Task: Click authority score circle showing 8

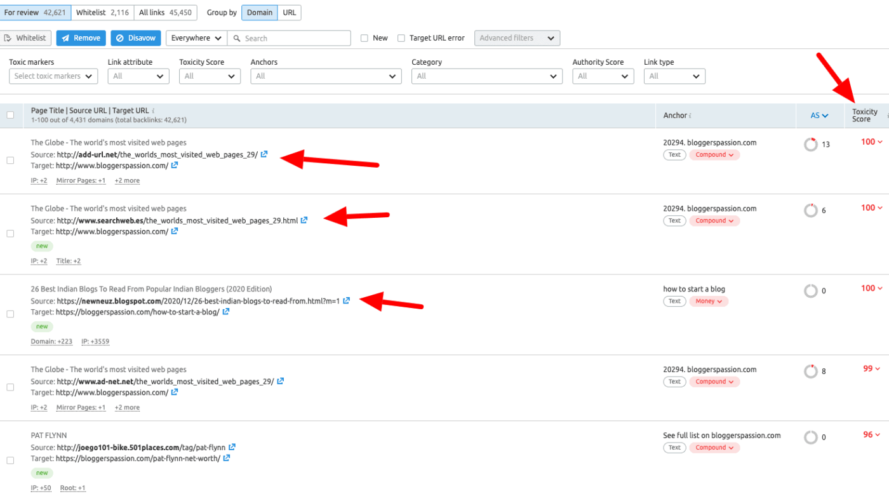Action: pyautogui.click(x=811, y=371)
